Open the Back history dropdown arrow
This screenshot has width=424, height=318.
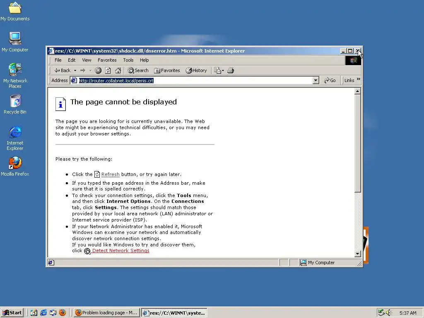75,70
